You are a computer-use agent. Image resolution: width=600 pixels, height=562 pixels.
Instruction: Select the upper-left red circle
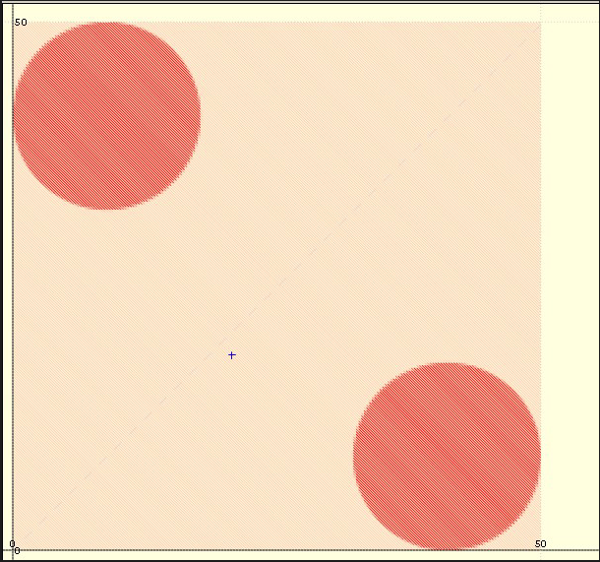coord(107,115)
